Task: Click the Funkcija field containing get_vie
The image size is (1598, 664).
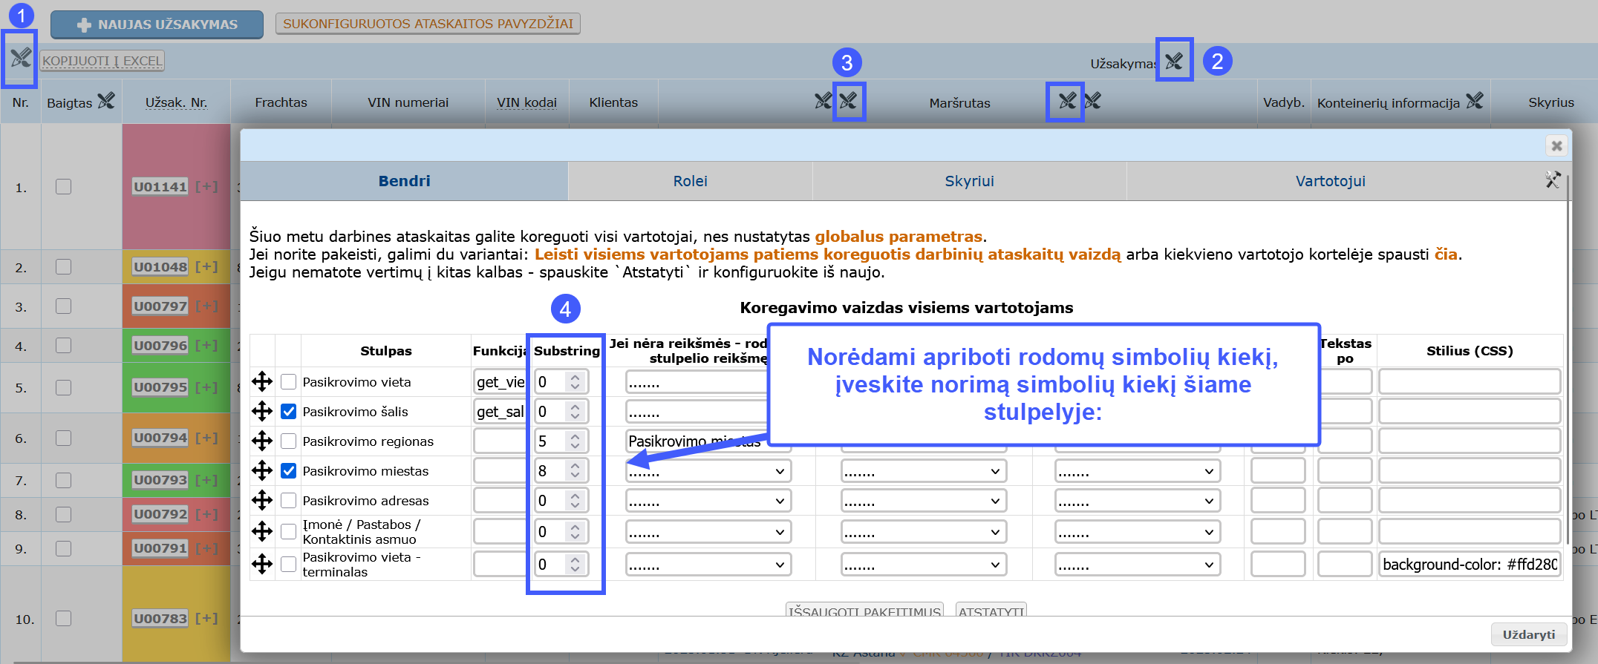Action: [500, 382]
